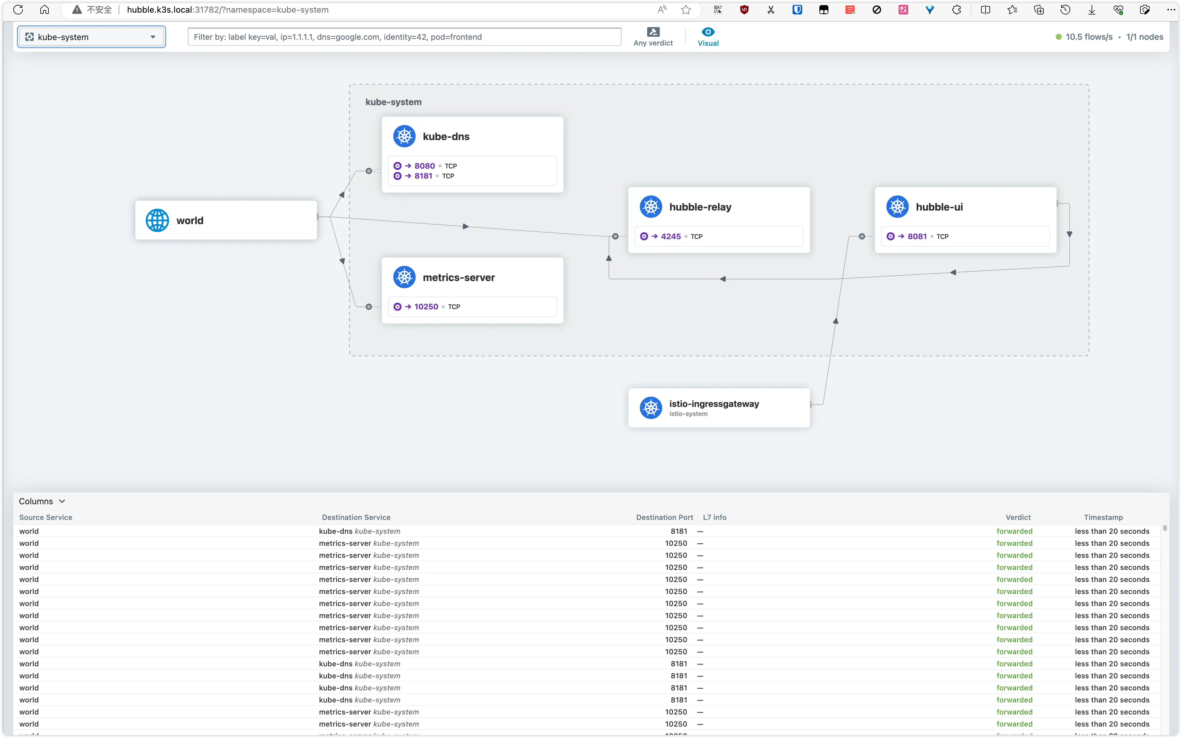Click the Timestamp column header

[x=1103, y=518]
